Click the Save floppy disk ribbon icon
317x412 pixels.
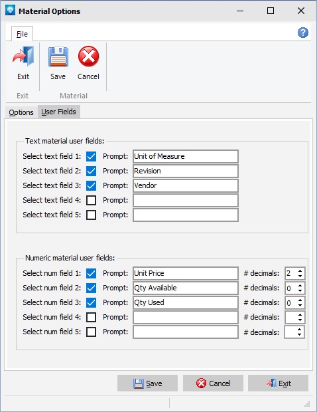pyautogui.click(x=58, y=56)
